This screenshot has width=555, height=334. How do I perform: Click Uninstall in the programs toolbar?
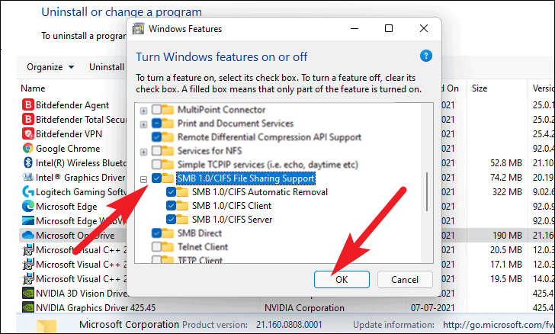click(107, 67)
